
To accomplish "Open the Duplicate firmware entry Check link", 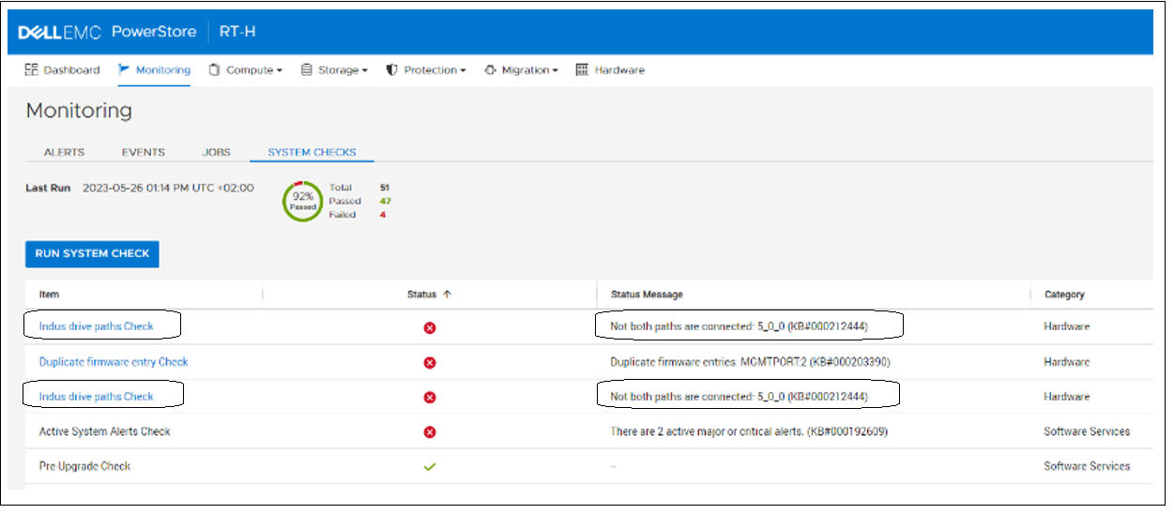I will point(114,362).
